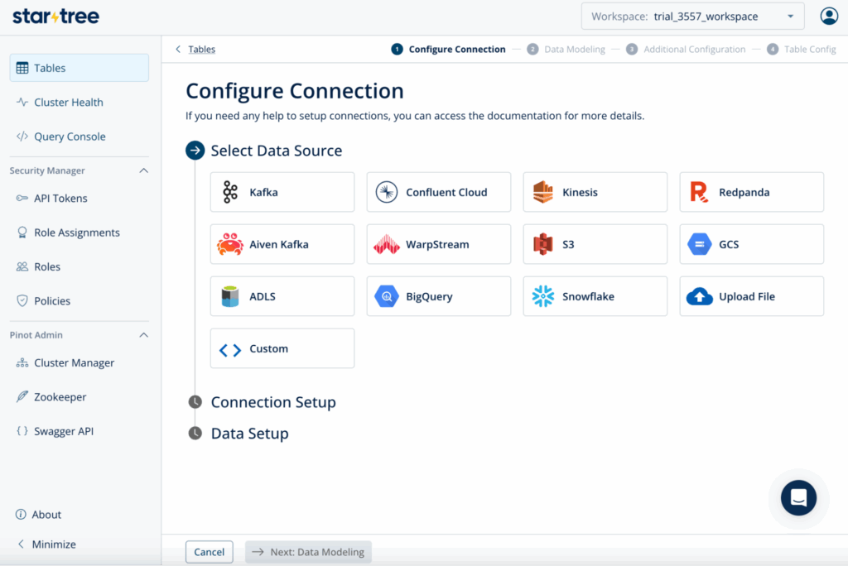Click the Aiven Kafka crab icon

[x=230, y=244]
